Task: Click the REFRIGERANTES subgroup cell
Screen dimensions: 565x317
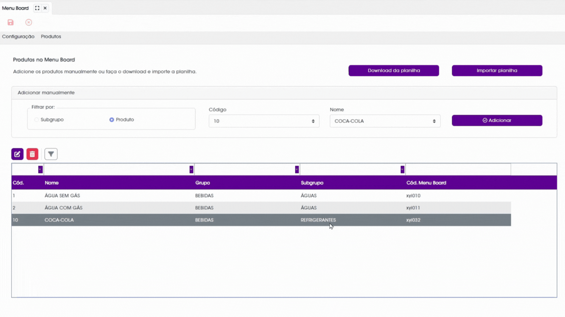Action: click(318, 220)
